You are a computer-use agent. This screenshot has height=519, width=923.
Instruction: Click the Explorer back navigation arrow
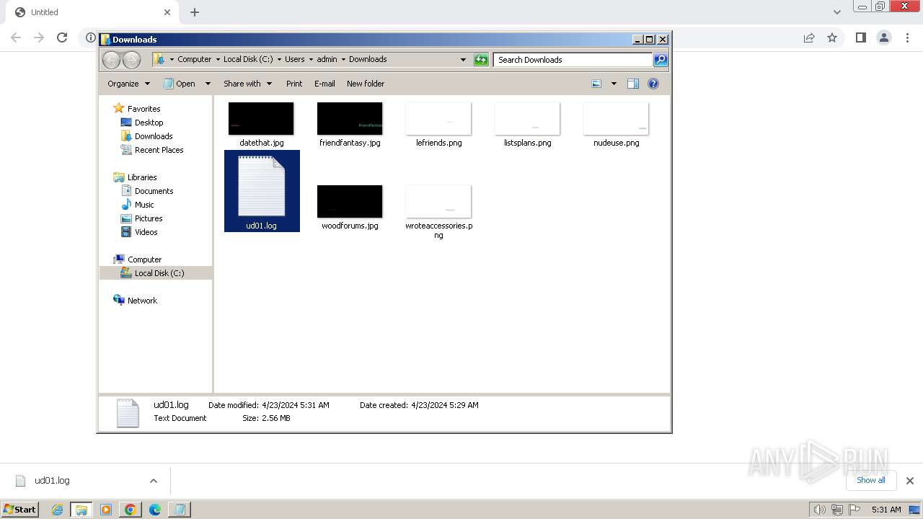click(x=111, y=60)
